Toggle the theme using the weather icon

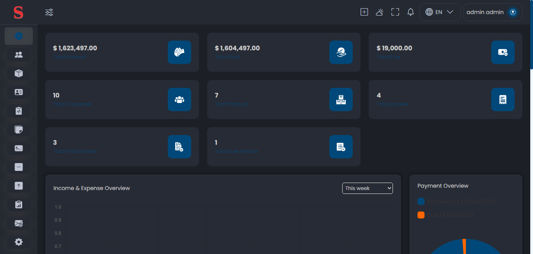click(379, 12)
